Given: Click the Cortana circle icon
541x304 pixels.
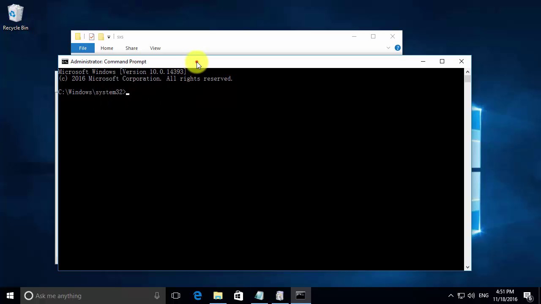Looking at the screenshot, I should (x=28, y=296).
